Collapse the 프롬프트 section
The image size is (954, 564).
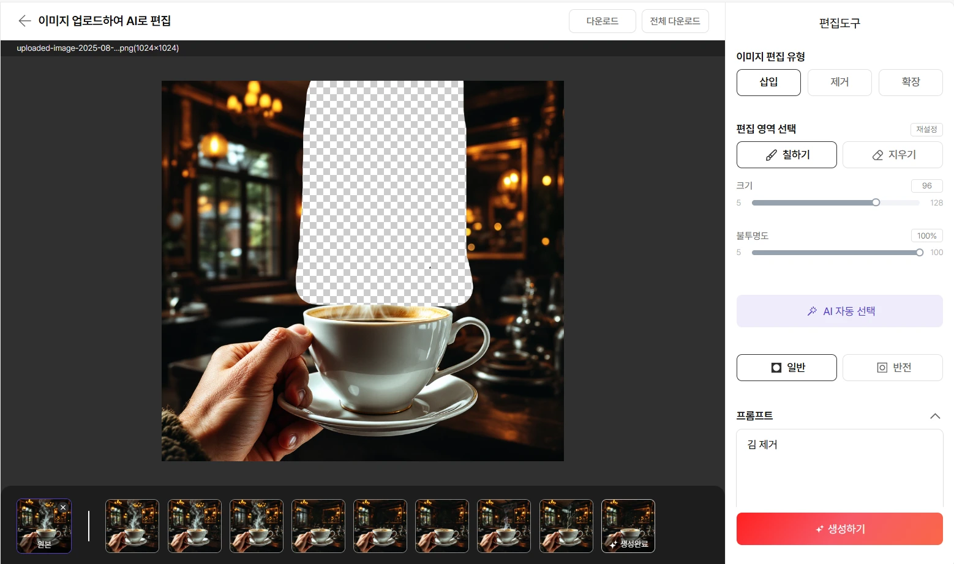pos(934,416)
